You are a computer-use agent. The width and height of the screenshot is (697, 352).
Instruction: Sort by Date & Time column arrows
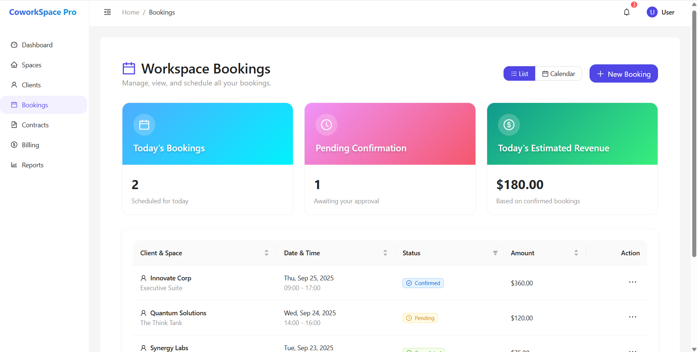click(x=385, y=253)
